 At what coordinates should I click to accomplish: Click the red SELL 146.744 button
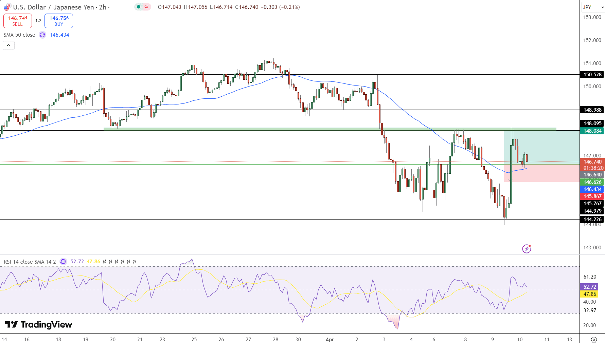click(18, 21)
